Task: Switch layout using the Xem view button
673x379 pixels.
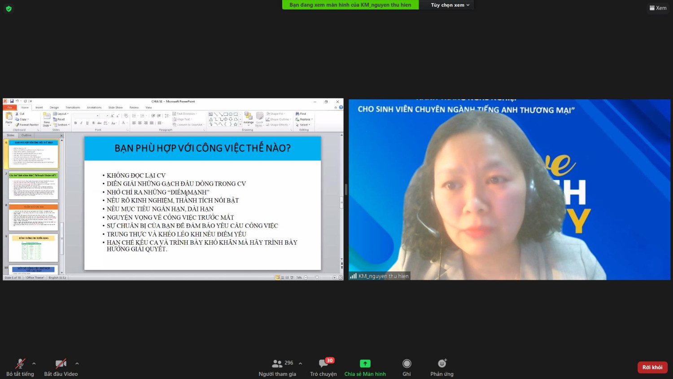Action: (x=658, y=8)
